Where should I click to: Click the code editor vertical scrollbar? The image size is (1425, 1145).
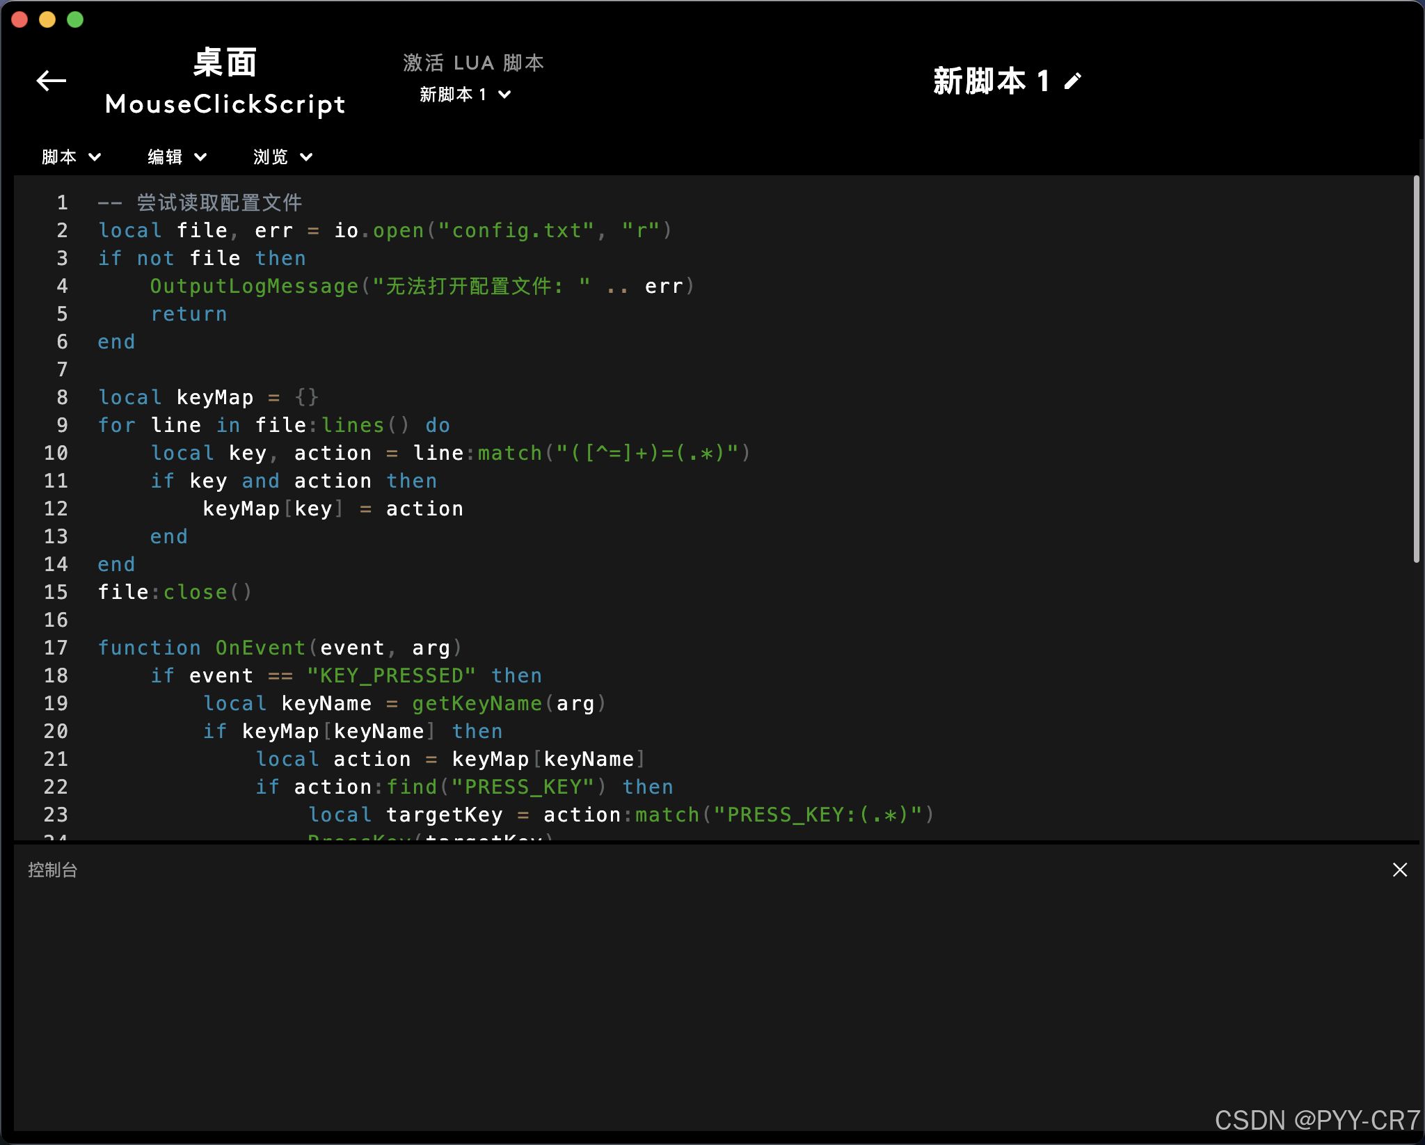click(x=1416, y=369)
